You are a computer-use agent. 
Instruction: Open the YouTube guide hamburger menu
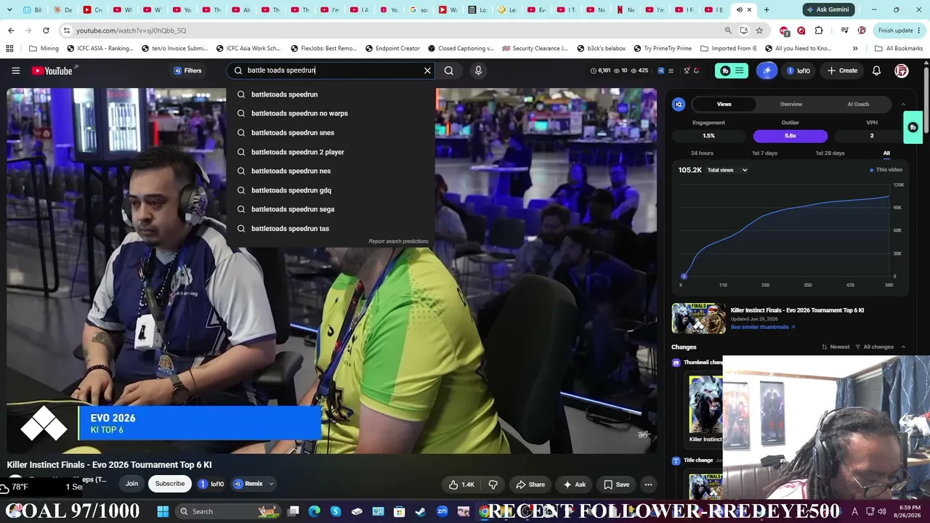(x=15, y=70)
